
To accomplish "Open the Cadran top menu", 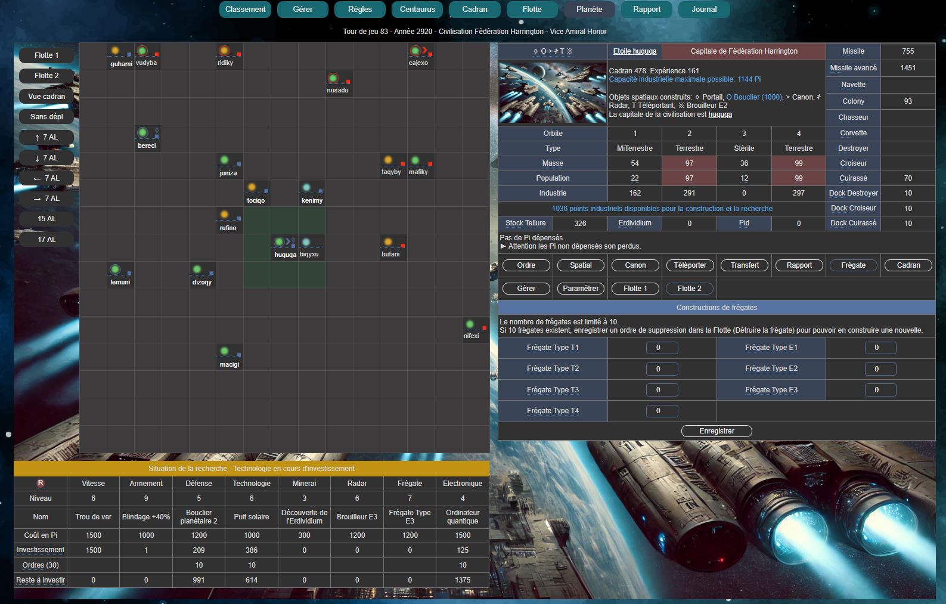I will point(474,9).
